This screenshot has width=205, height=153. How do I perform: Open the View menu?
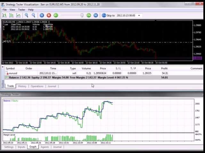coord(12,10)
